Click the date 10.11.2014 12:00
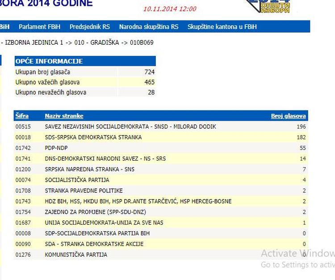The image size is (335, 280). pos(170,9)
